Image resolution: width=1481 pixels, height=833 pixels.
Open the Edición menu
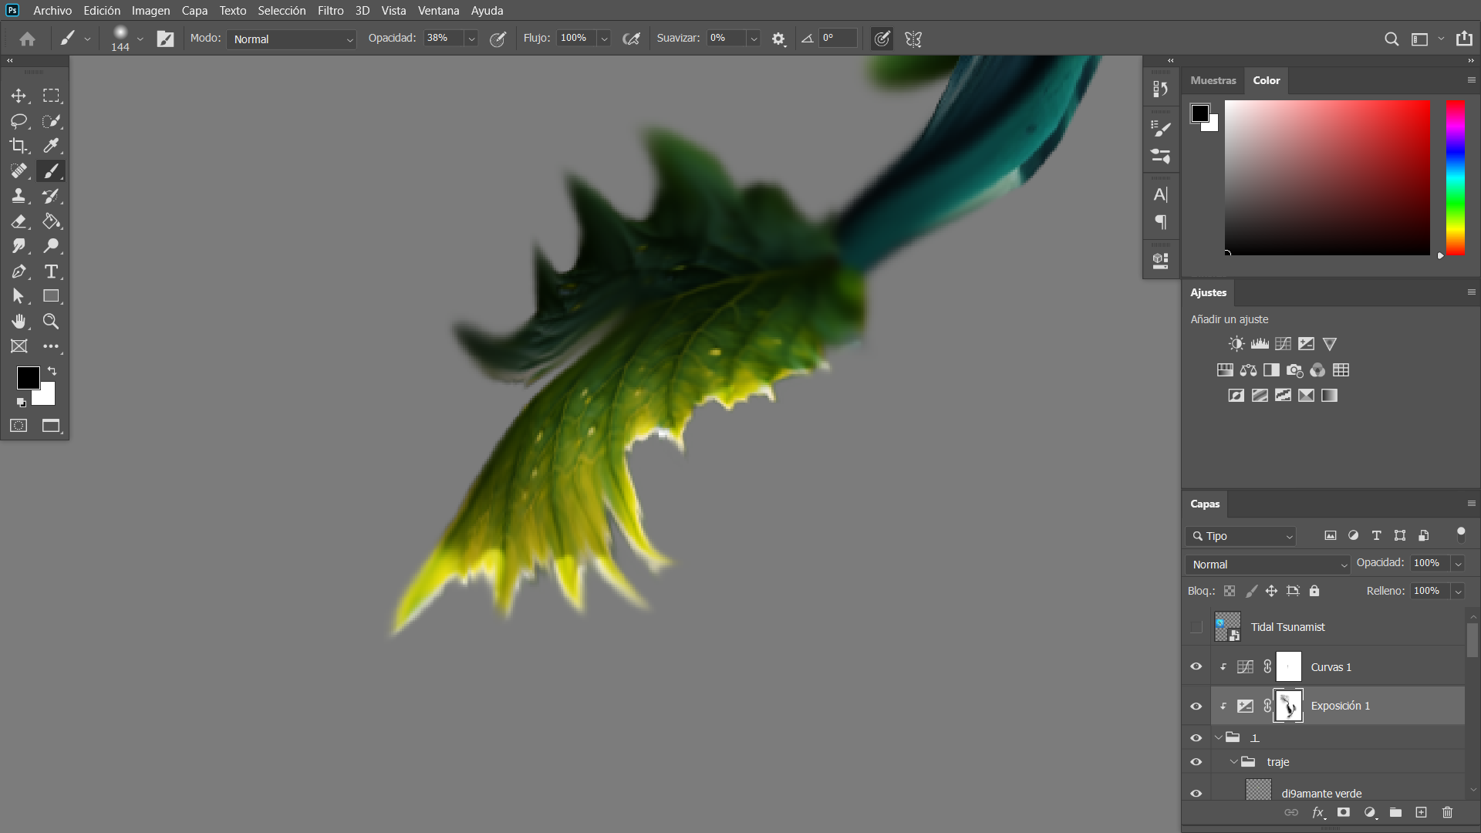(x=102, y=11)
